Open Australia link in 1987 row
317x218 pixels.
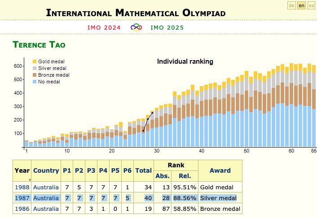point(46,198)
